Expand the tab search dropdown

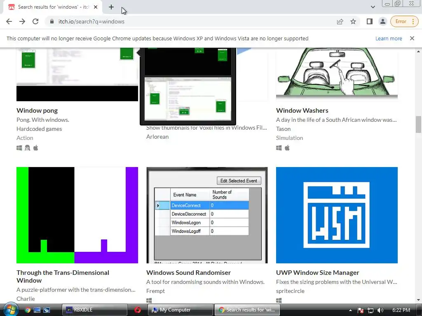373,7
